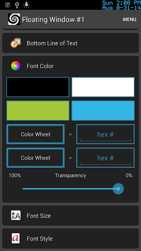
Task: Choose the lime green color swatch
Action: (x=38, y=111)
